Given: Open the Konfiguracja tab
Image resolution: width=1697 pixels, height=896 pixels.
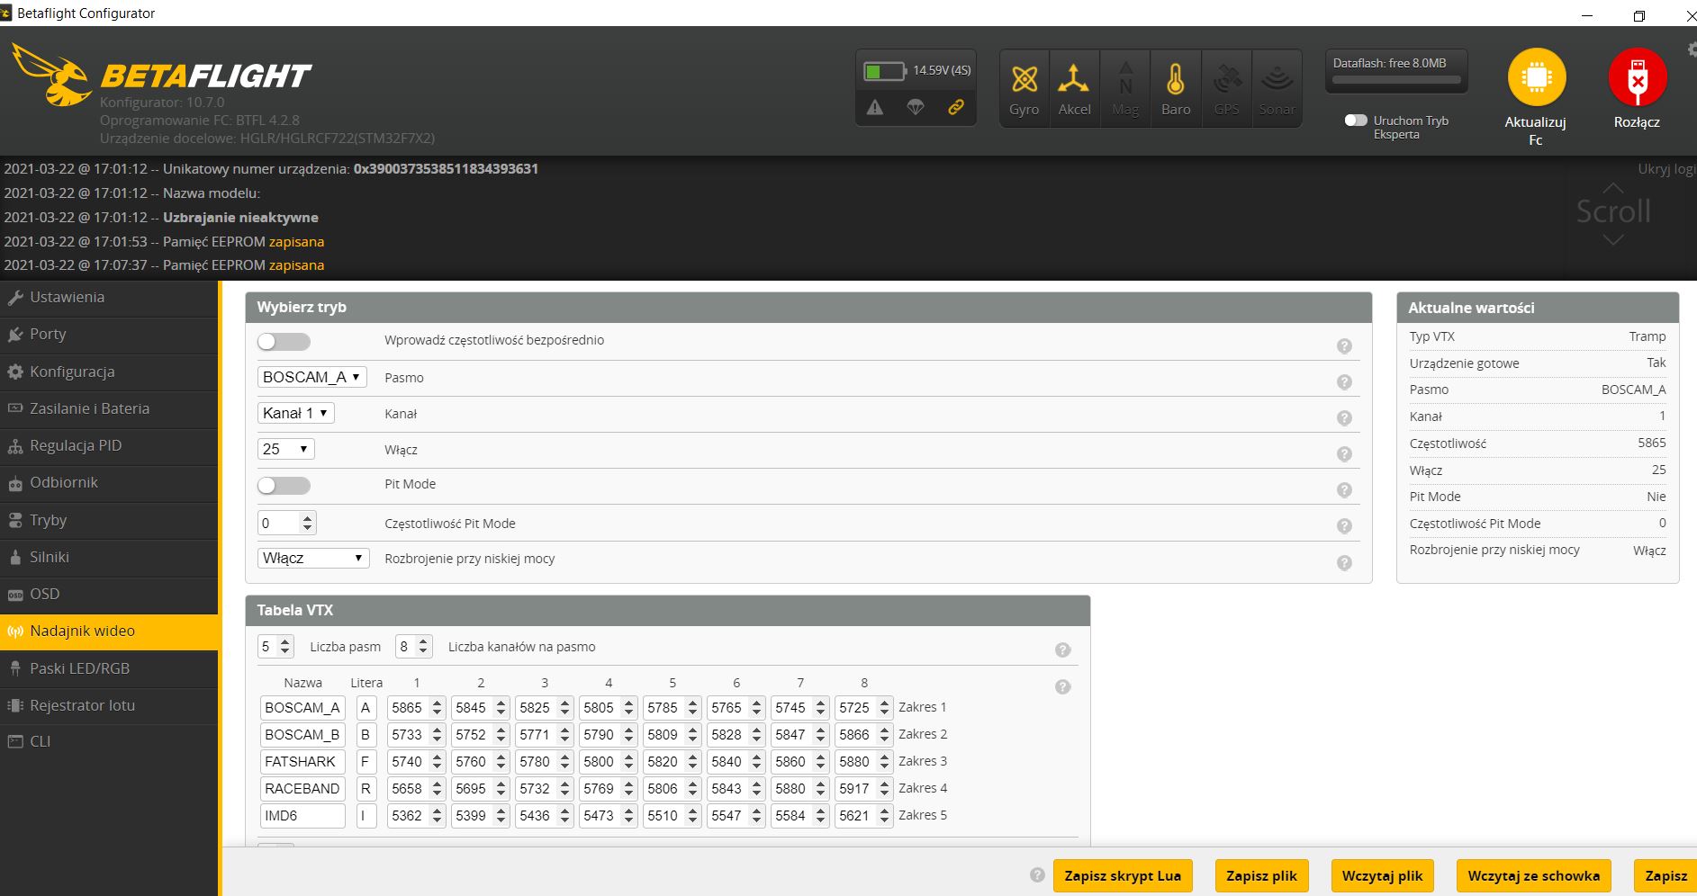Looking at the screenshot, I should [x=109, y=372].
